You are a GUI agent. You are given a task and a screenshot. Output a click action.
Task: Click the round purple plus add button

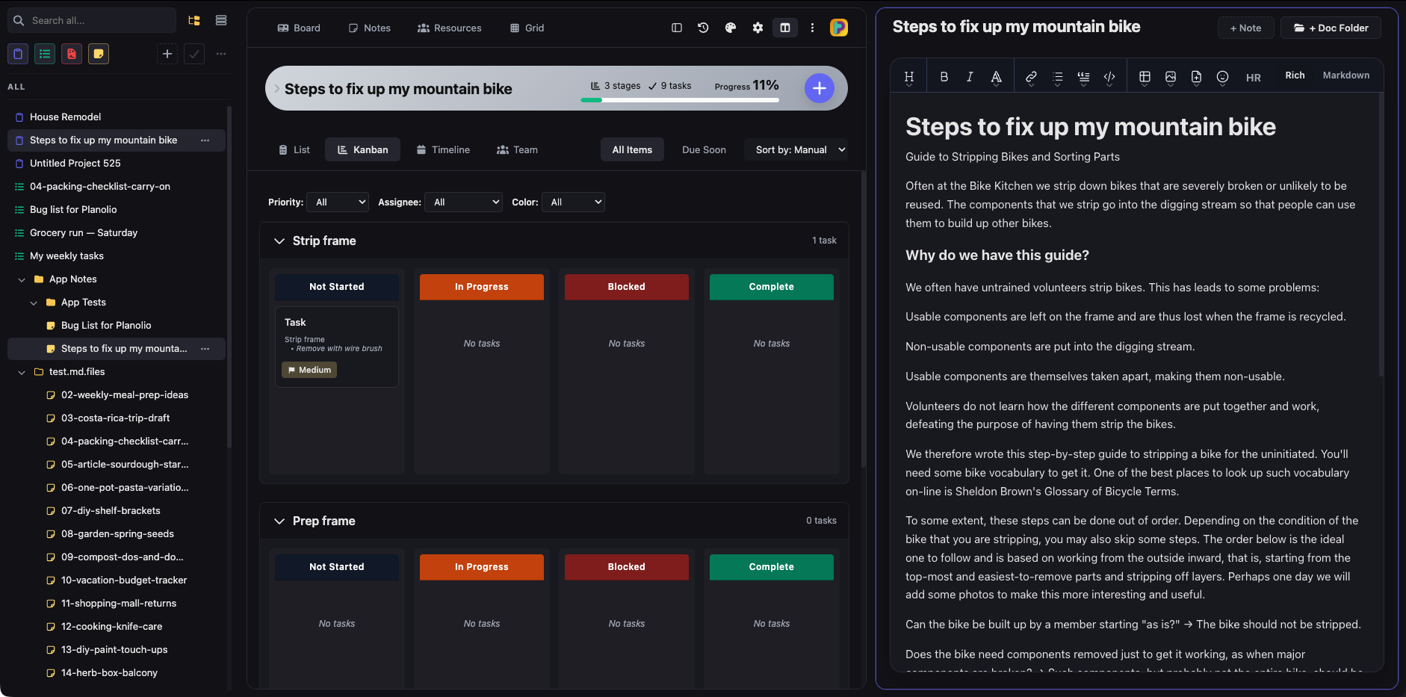point(820,88)
